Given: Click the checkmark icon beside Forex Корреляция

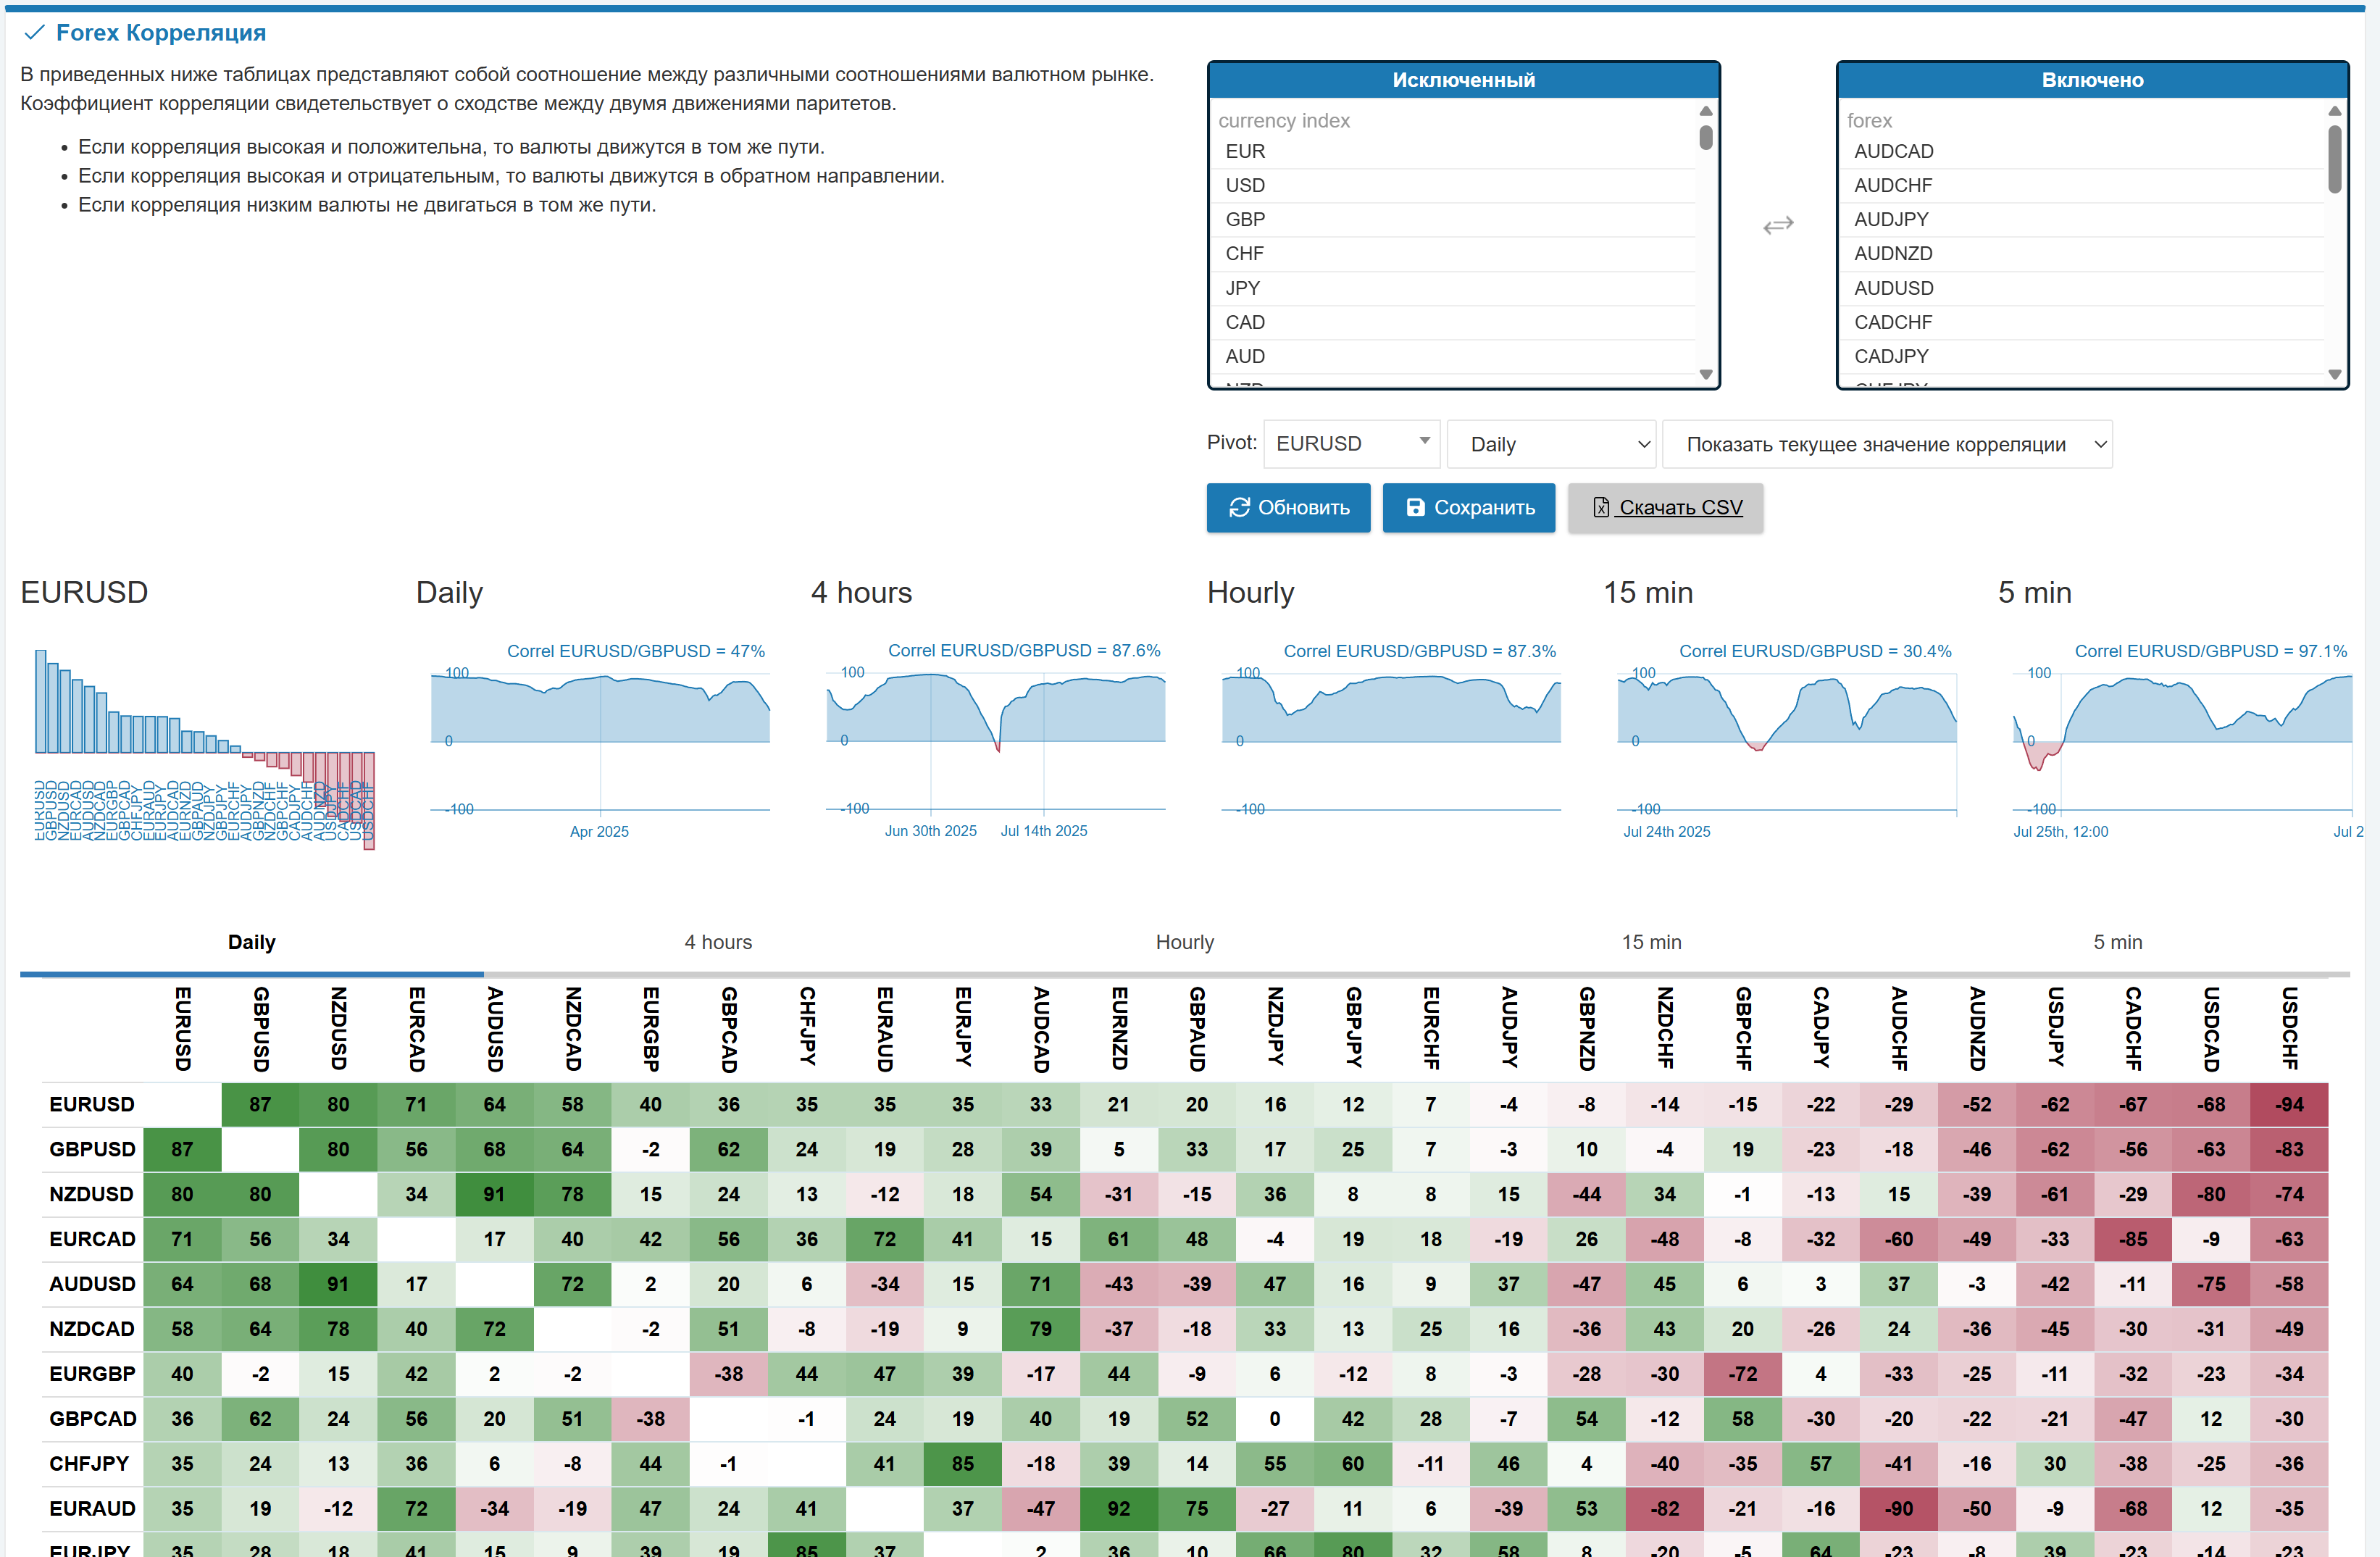Looking at the screenshot, I should (x=35, y=33).
